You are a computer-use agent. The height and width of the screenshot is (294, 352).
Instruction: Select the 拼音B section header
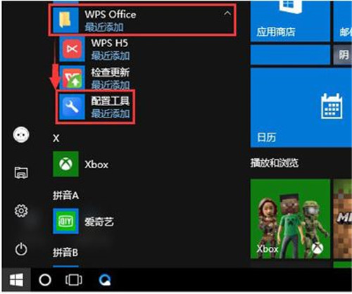(65, 253)
